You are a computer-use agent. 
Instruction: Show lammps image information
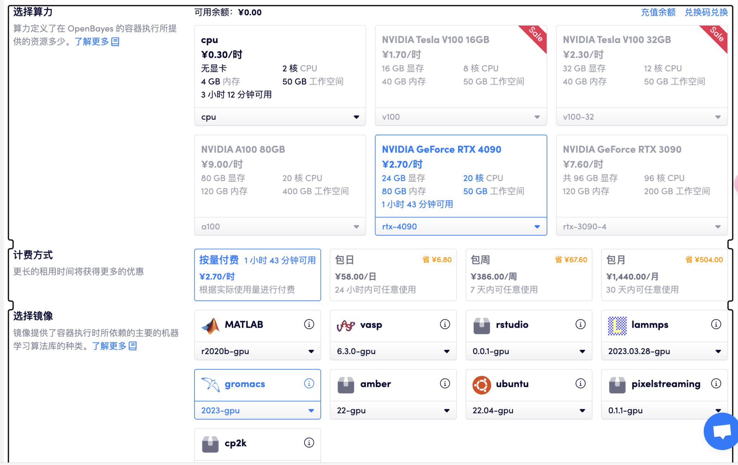pos(716,324)
